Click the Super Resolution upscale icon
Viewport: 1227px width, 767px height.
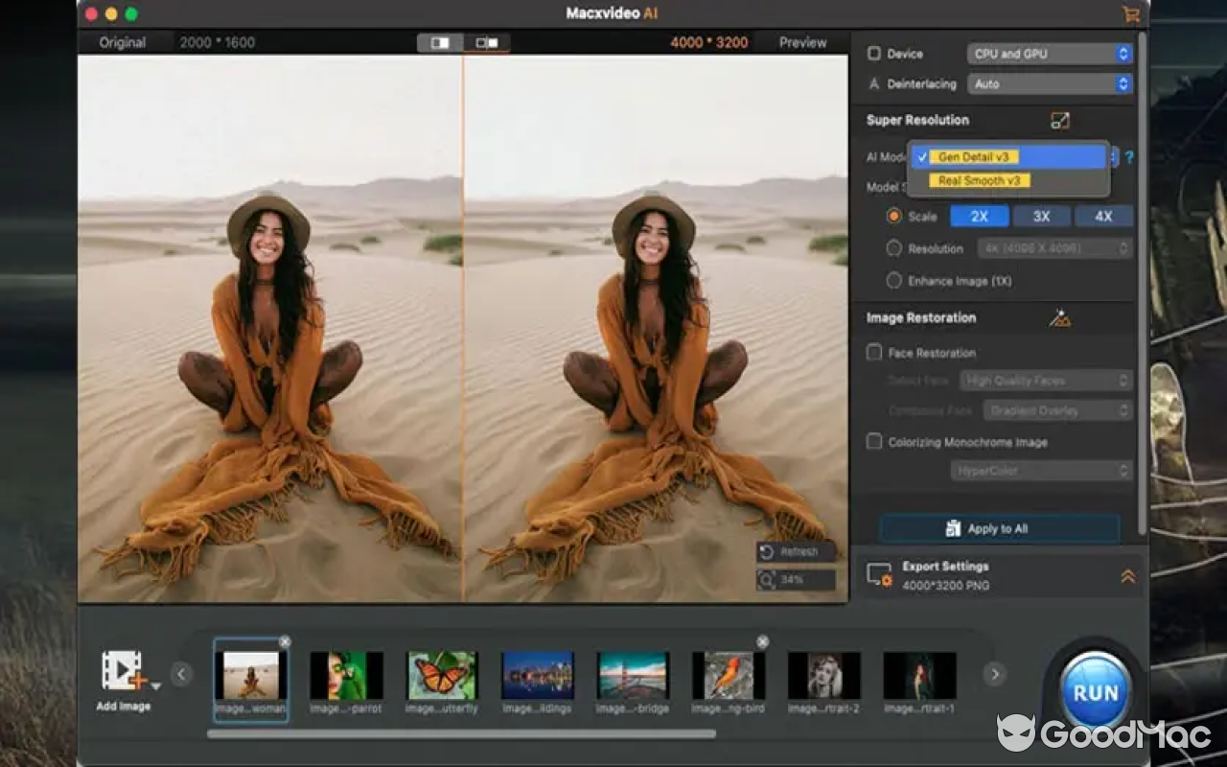[1059, 121]
